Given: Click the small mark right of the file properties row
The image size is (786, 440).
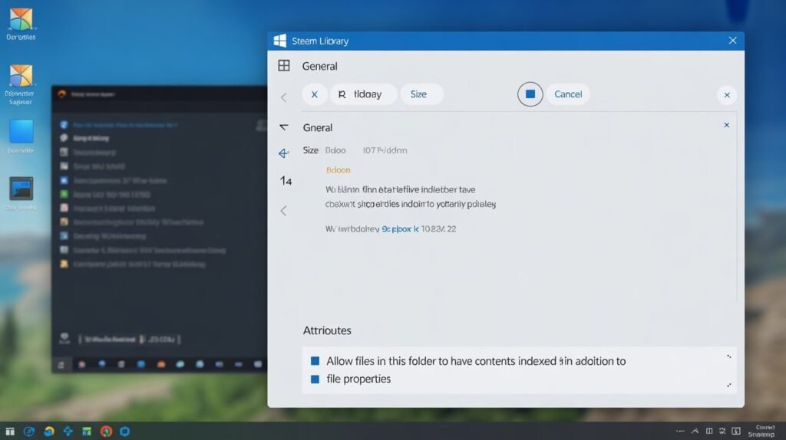Looking at the screenshot, I should tap(729, 386).
